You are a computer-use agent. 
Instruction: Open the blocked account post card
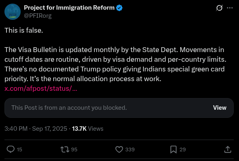119,108
